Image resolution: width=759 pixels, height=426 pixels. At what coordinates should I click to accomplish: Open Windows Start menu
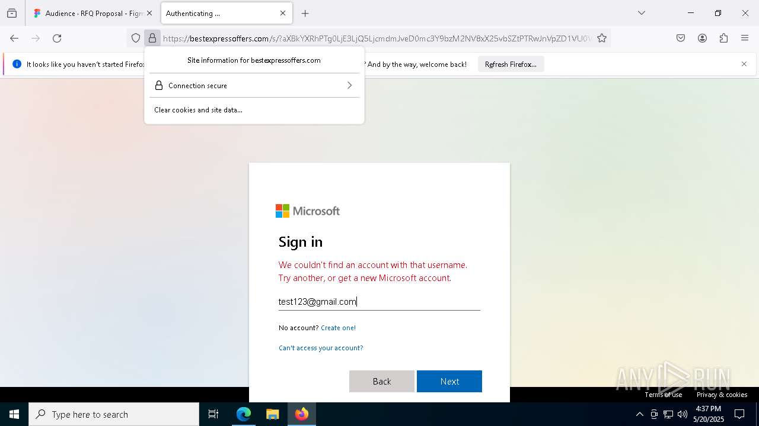tap(14, 415)
